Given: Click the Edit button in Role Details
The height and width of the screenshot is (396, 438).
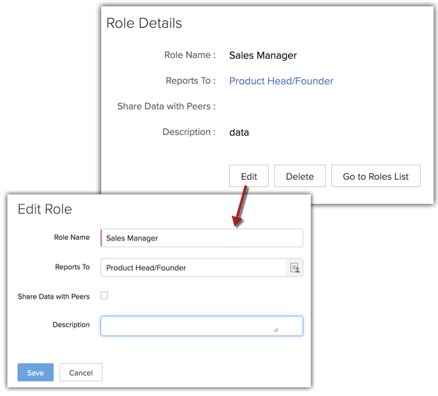Looking at the screenshot, I should coord(249,177).
